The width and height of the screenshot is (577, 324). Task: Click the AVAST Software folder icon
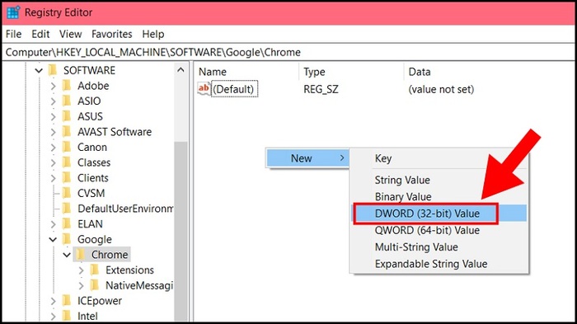click(67, 131)
